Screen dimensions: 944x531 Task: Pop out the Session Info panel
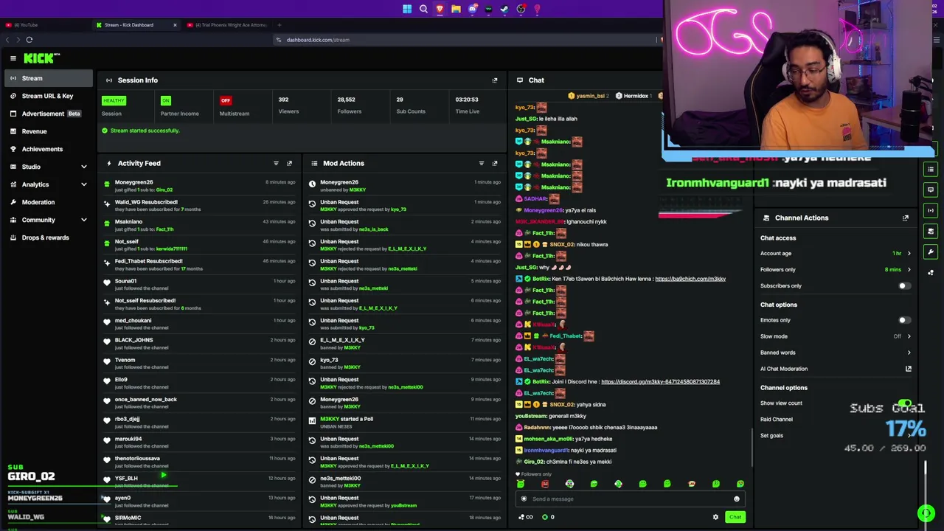coord(495,80)
